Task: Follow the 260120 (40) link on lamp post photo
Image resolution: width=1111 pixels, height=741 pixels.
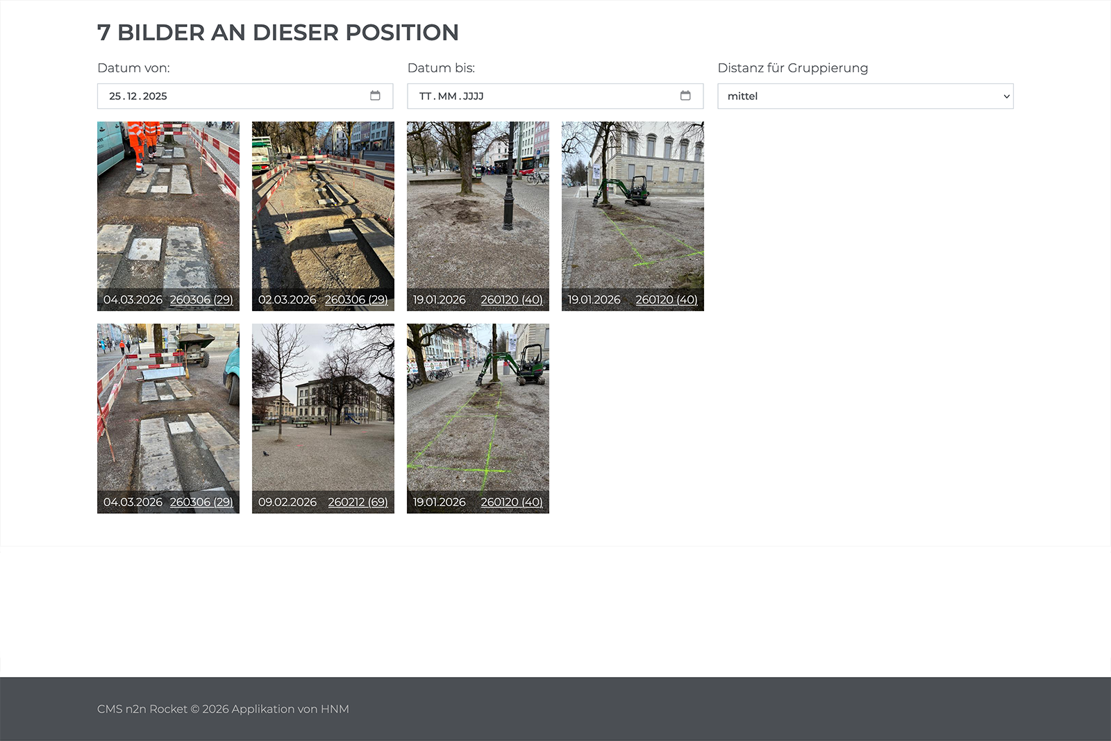Action: click(x=512, y=300)
